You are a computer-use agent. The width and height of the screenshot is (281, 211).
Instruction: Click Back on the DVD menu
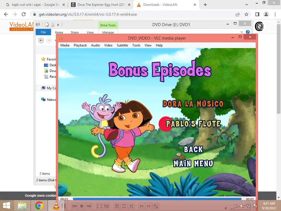coord(193,149)
